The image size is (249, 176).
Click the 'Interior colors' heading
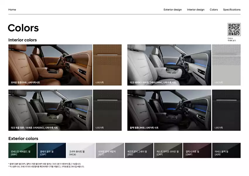(x=22, y=40)
